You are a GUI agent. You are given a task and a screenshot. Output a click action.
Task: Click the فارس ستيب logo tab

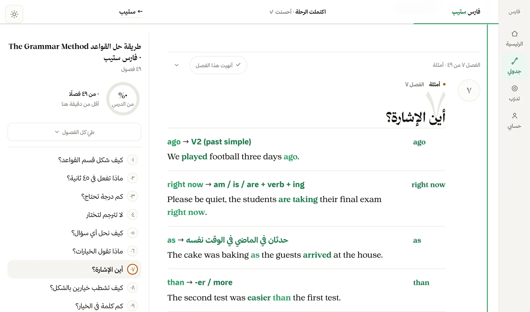[x=466, y=12]
